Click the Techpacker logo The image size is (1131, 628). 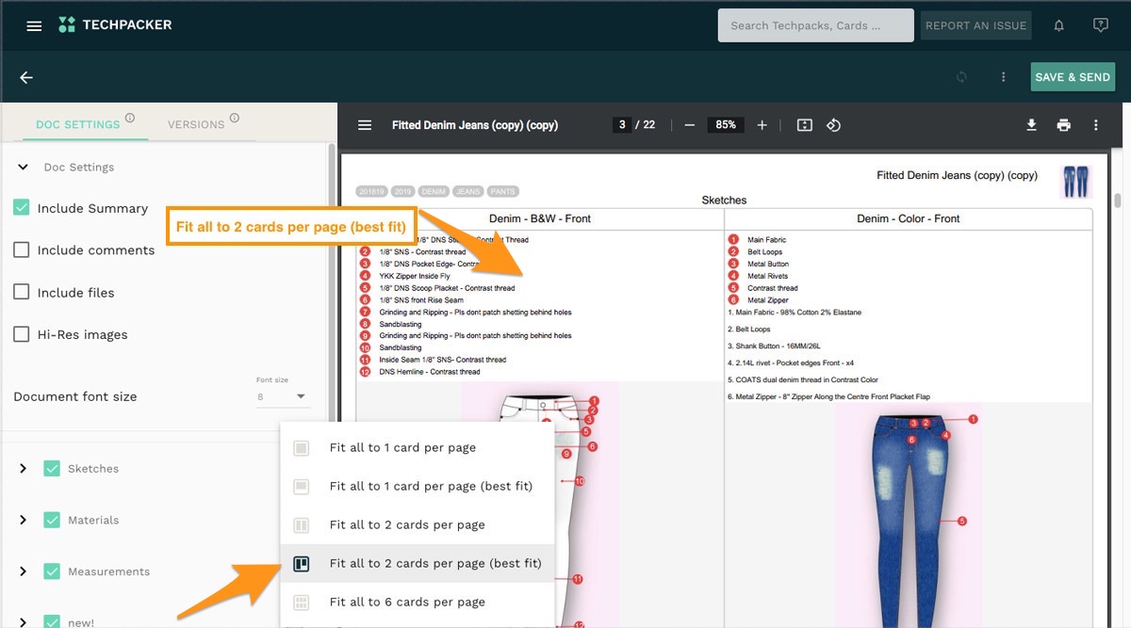115,24
